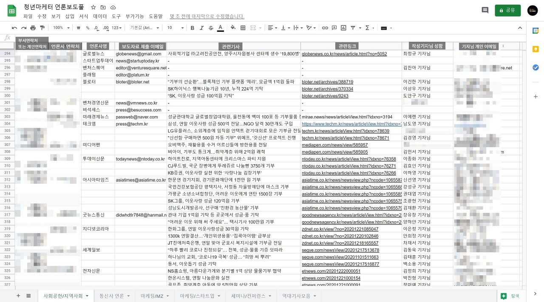The width and height of the screenshot is (544, 302).
Task: Click the redo icon
Action: point(24,28)
